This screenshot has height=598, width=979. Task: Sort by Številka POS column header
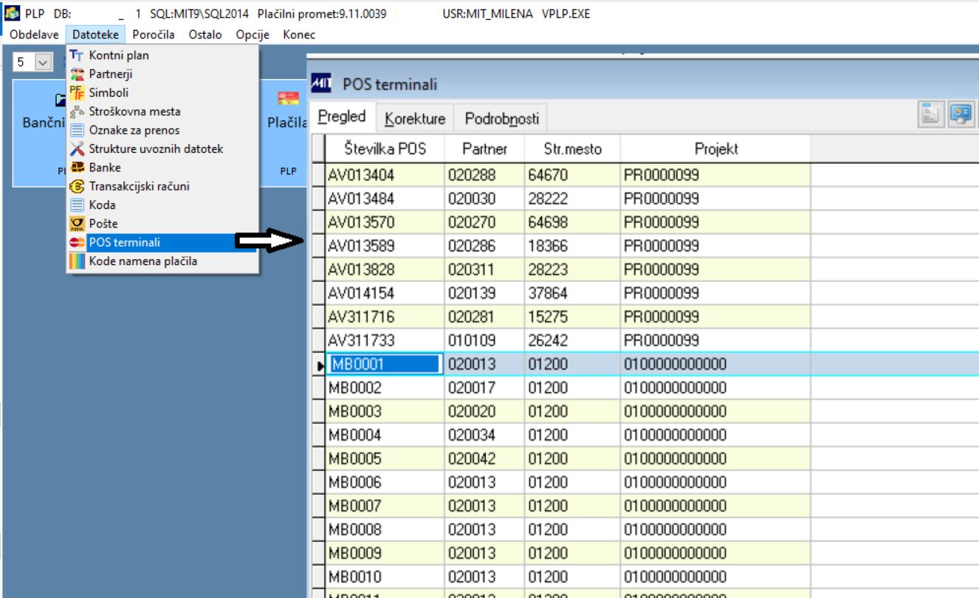385,149
